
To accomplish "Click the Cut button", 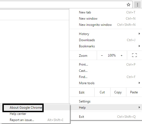I will [102, 92].
